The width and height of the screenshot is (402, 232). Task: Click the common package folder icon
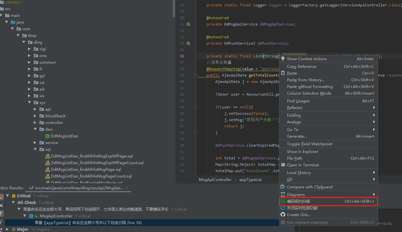pyautogui.click(x=36, y=62)
